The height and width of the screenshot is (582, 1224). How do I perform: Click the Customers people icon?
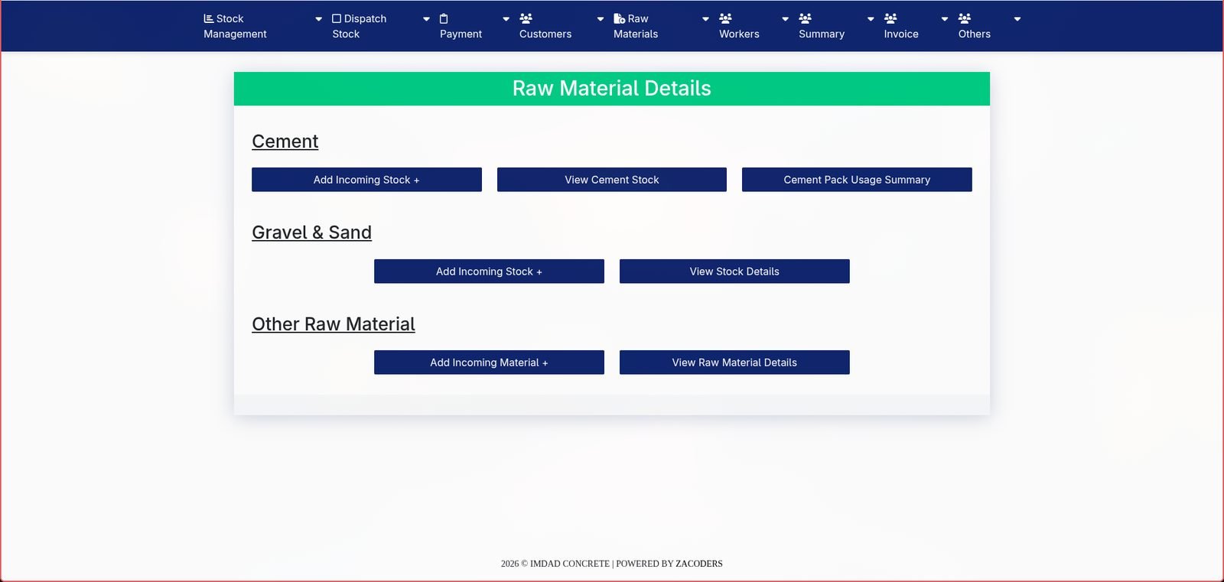(526, 18)
